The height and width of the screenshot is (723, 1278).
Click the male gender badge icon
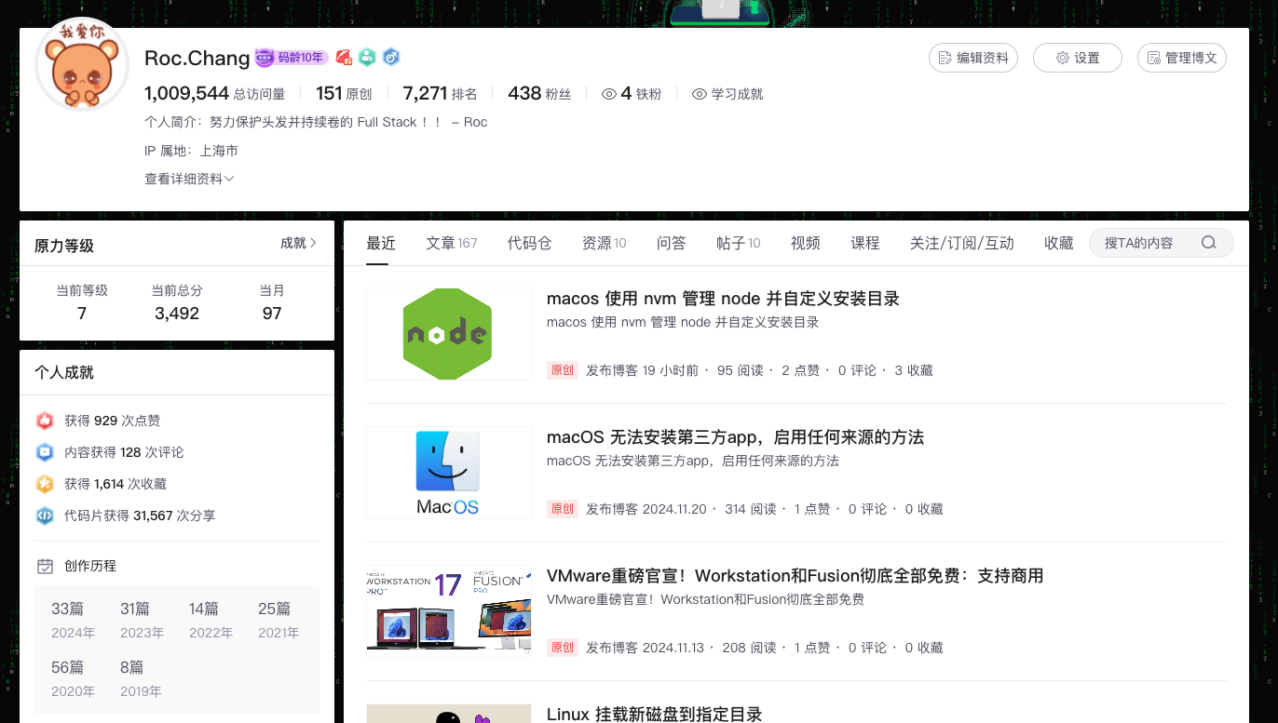point(391,58)
